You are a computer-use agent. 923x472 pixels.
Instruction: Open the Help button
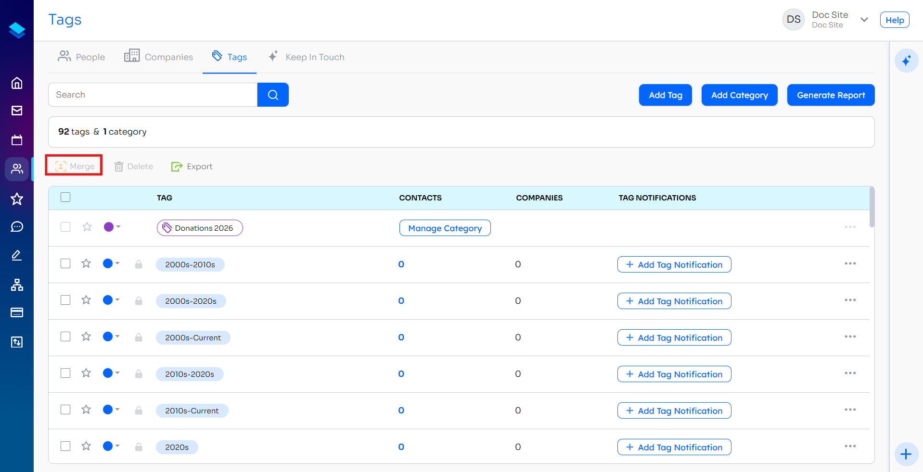pos(895,20)
